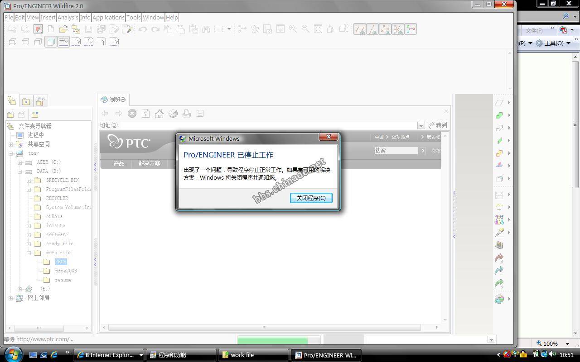
Task: Open the address bar dropdown arrow
Action: [421, 125]
